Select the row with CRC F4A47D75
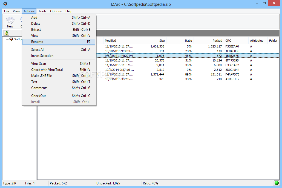Viewport: 282px width, 188px height. [x=188, y=74]
